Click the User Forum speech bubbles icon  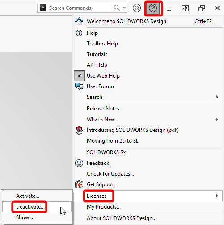tap(79, 86)
